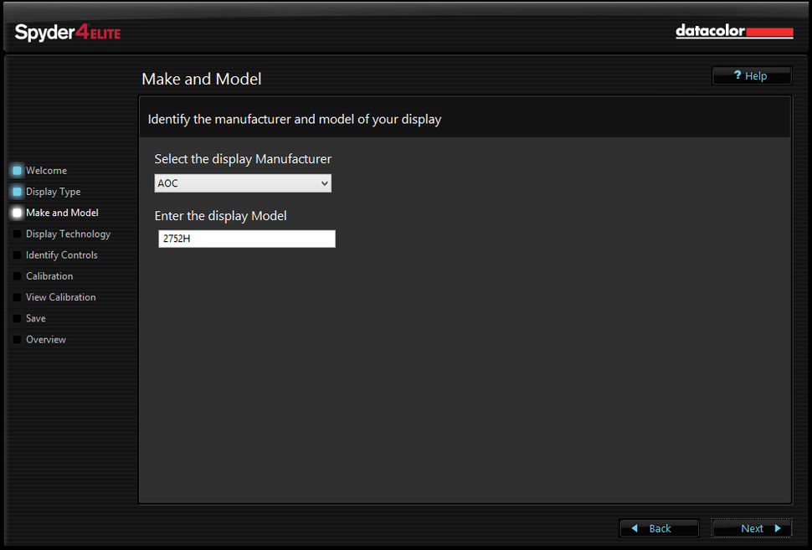812x550 pixels.
Task: Click the View Calibration sidebar entry
Action: (x=61, y=296)
